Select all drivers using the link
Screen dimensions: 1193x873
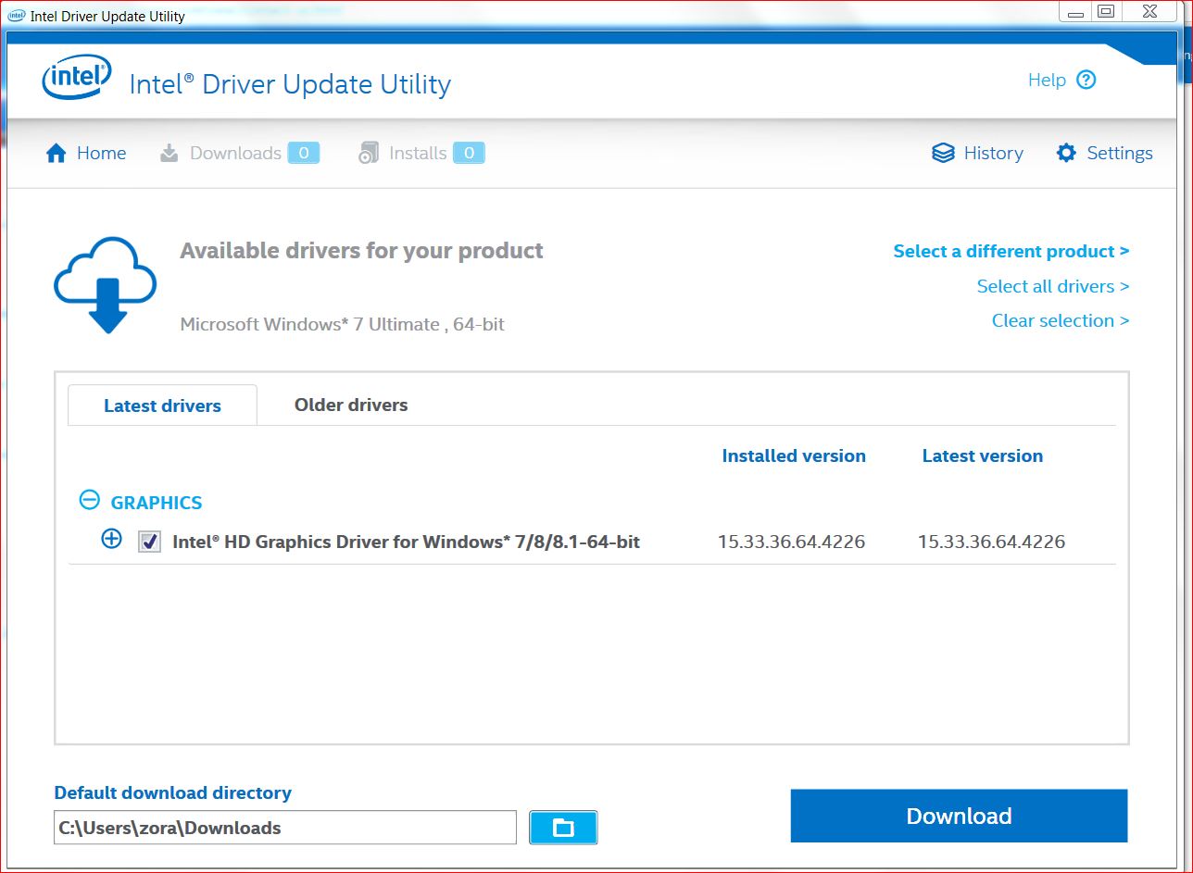(1052, 286)
